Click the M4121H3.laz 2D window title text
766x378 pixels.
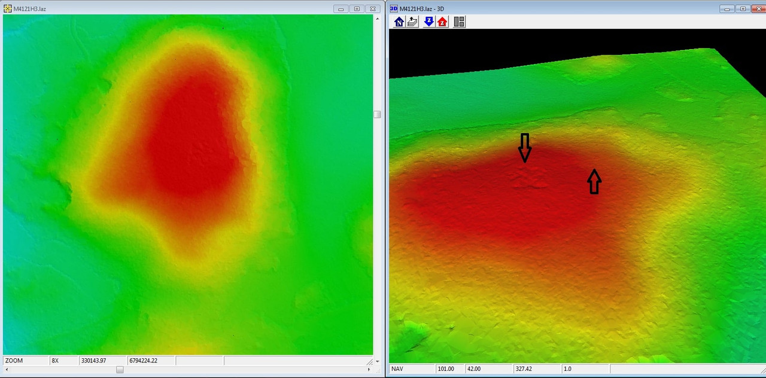point(30,9)
